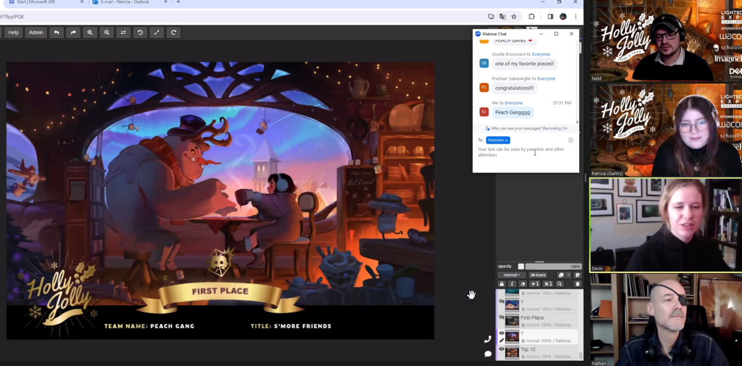Open the 'normal' blend mode dropdown

coord(512,275)
